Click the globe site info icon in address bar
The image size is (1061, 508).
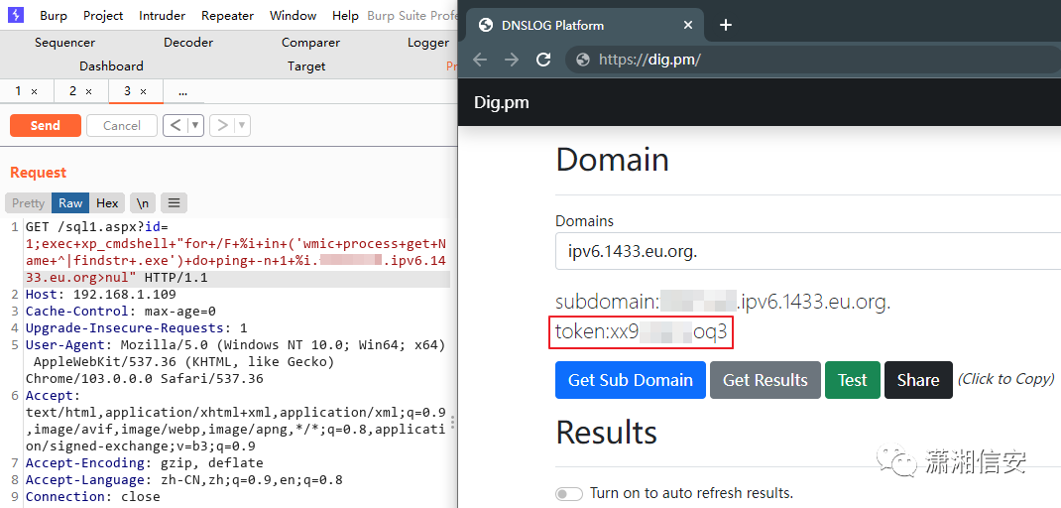point(583,60)
